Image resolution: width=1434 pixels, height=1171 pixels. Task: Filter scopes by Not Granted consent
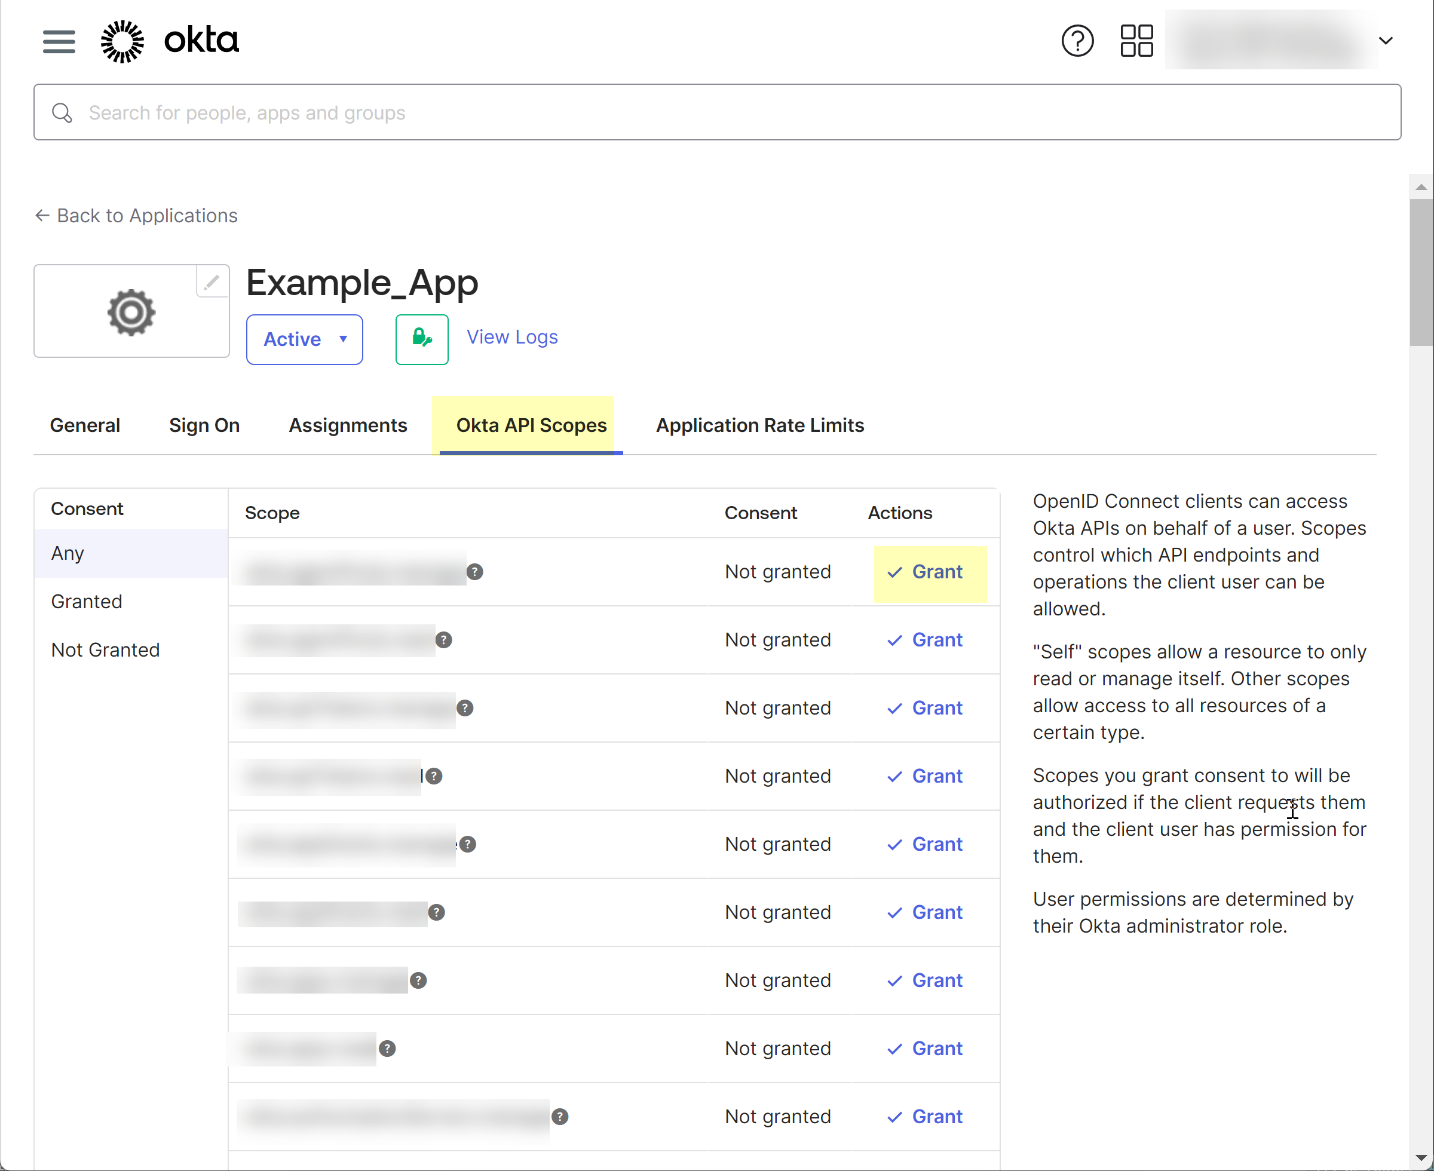[105, 650]
